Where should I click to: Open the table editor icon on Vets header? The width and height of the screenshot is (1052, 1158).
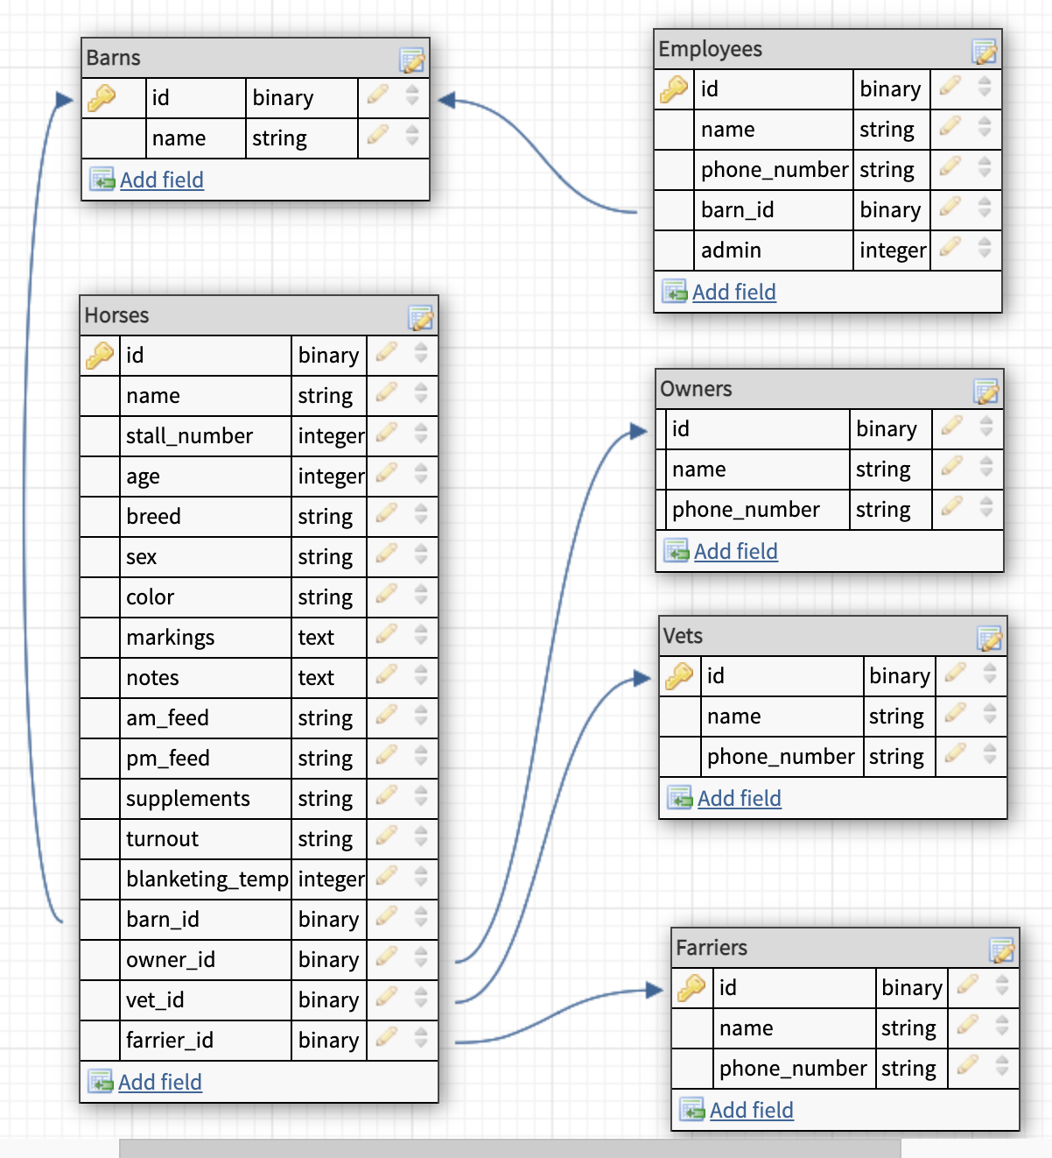(990, 637)
